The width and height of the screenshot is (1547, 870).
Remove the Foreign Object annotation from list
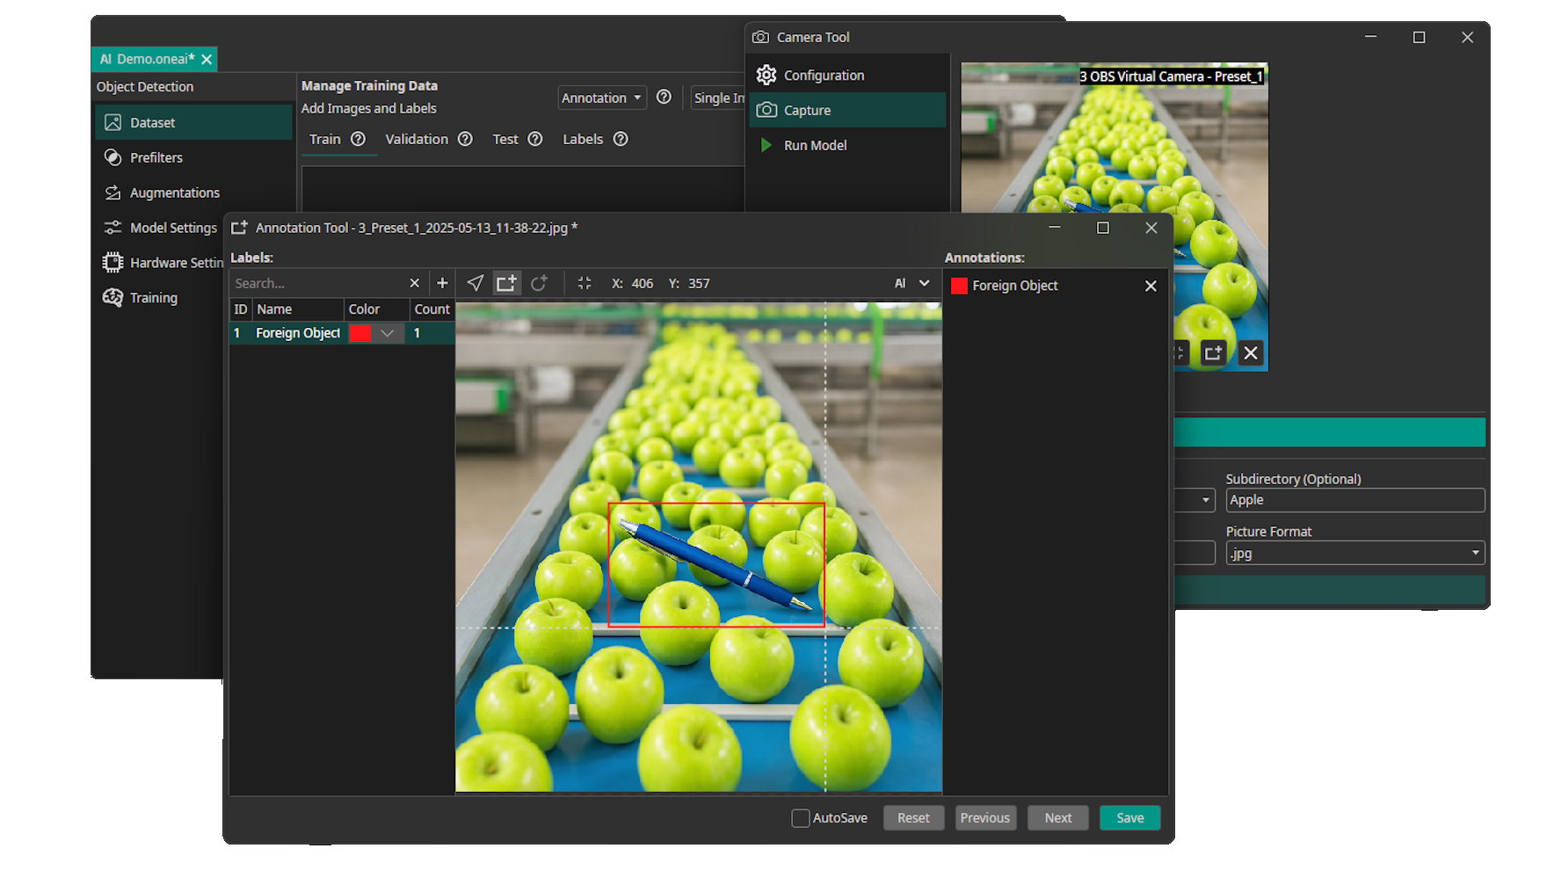1151,286
